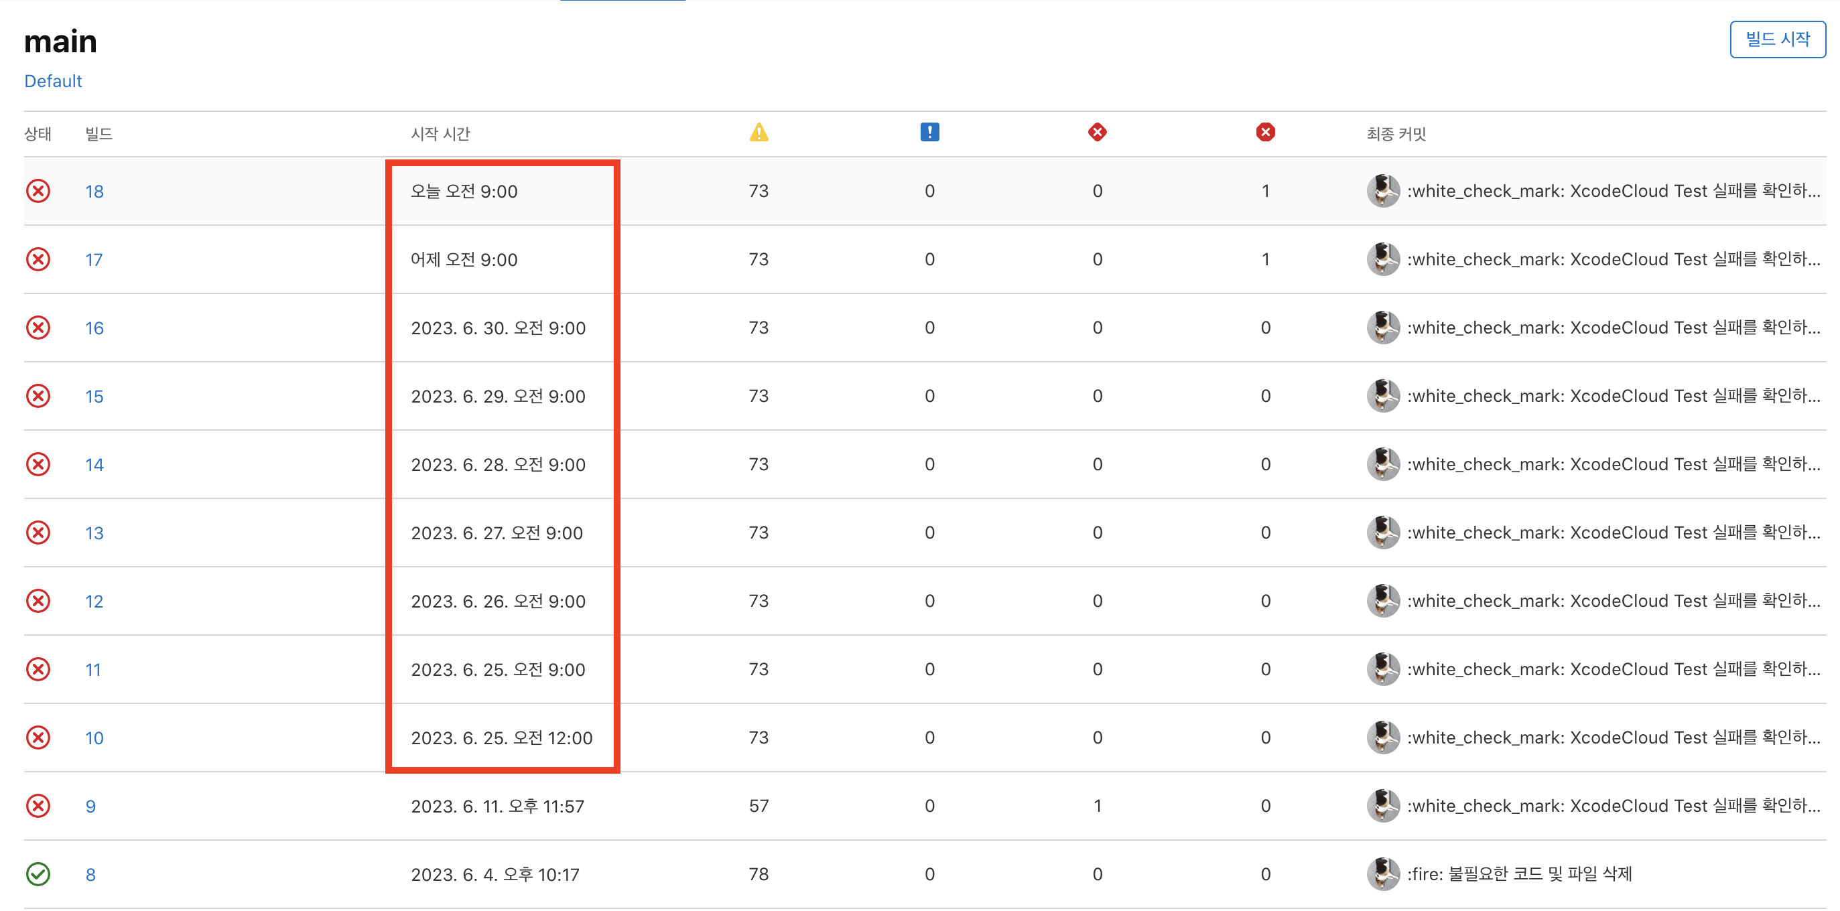Click the 최종 커밋 column header
The height and width of the screenshot is (911, 1840).
click(x=1396, y=133)
